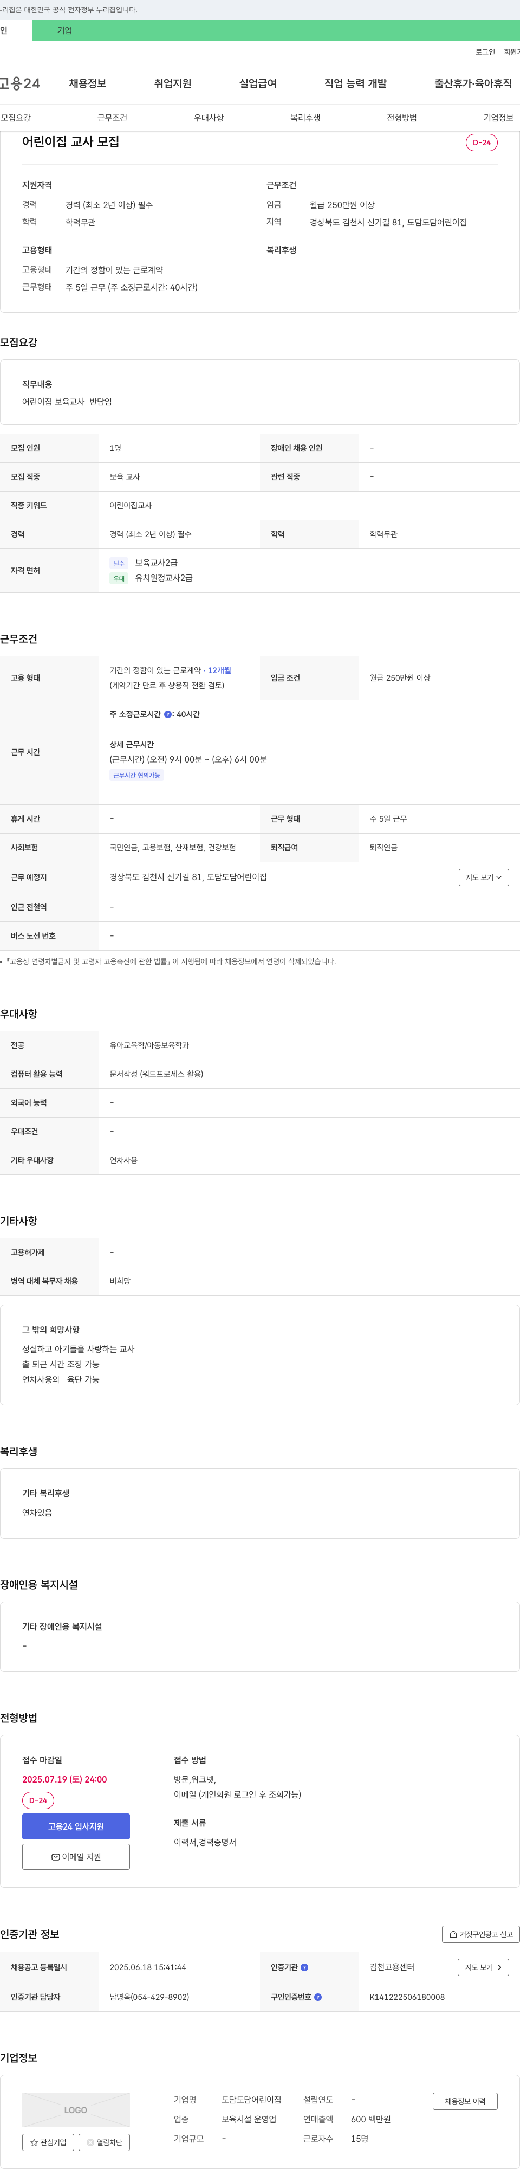Image resolution: width=520 pixels, height=2169 pixels.
Task: Jump to the 근무조건 section tab
Action: pos(112,118)
